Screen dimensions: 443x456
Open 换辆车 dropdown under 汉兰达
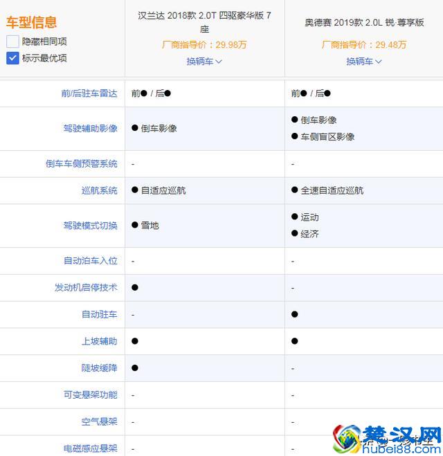pyautogui.click(x=204, y=62)
